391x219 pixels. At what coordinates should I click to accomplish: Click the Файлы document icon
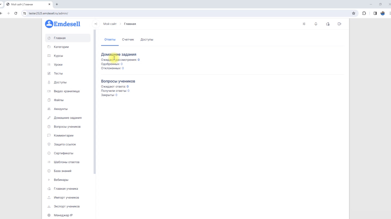point(49,100)
